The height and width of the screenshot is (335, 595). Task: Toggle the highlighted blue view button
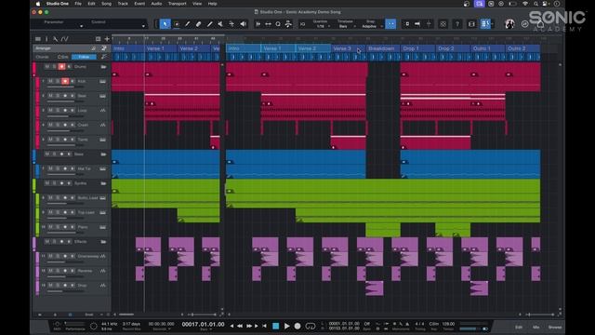coord(485,24)
